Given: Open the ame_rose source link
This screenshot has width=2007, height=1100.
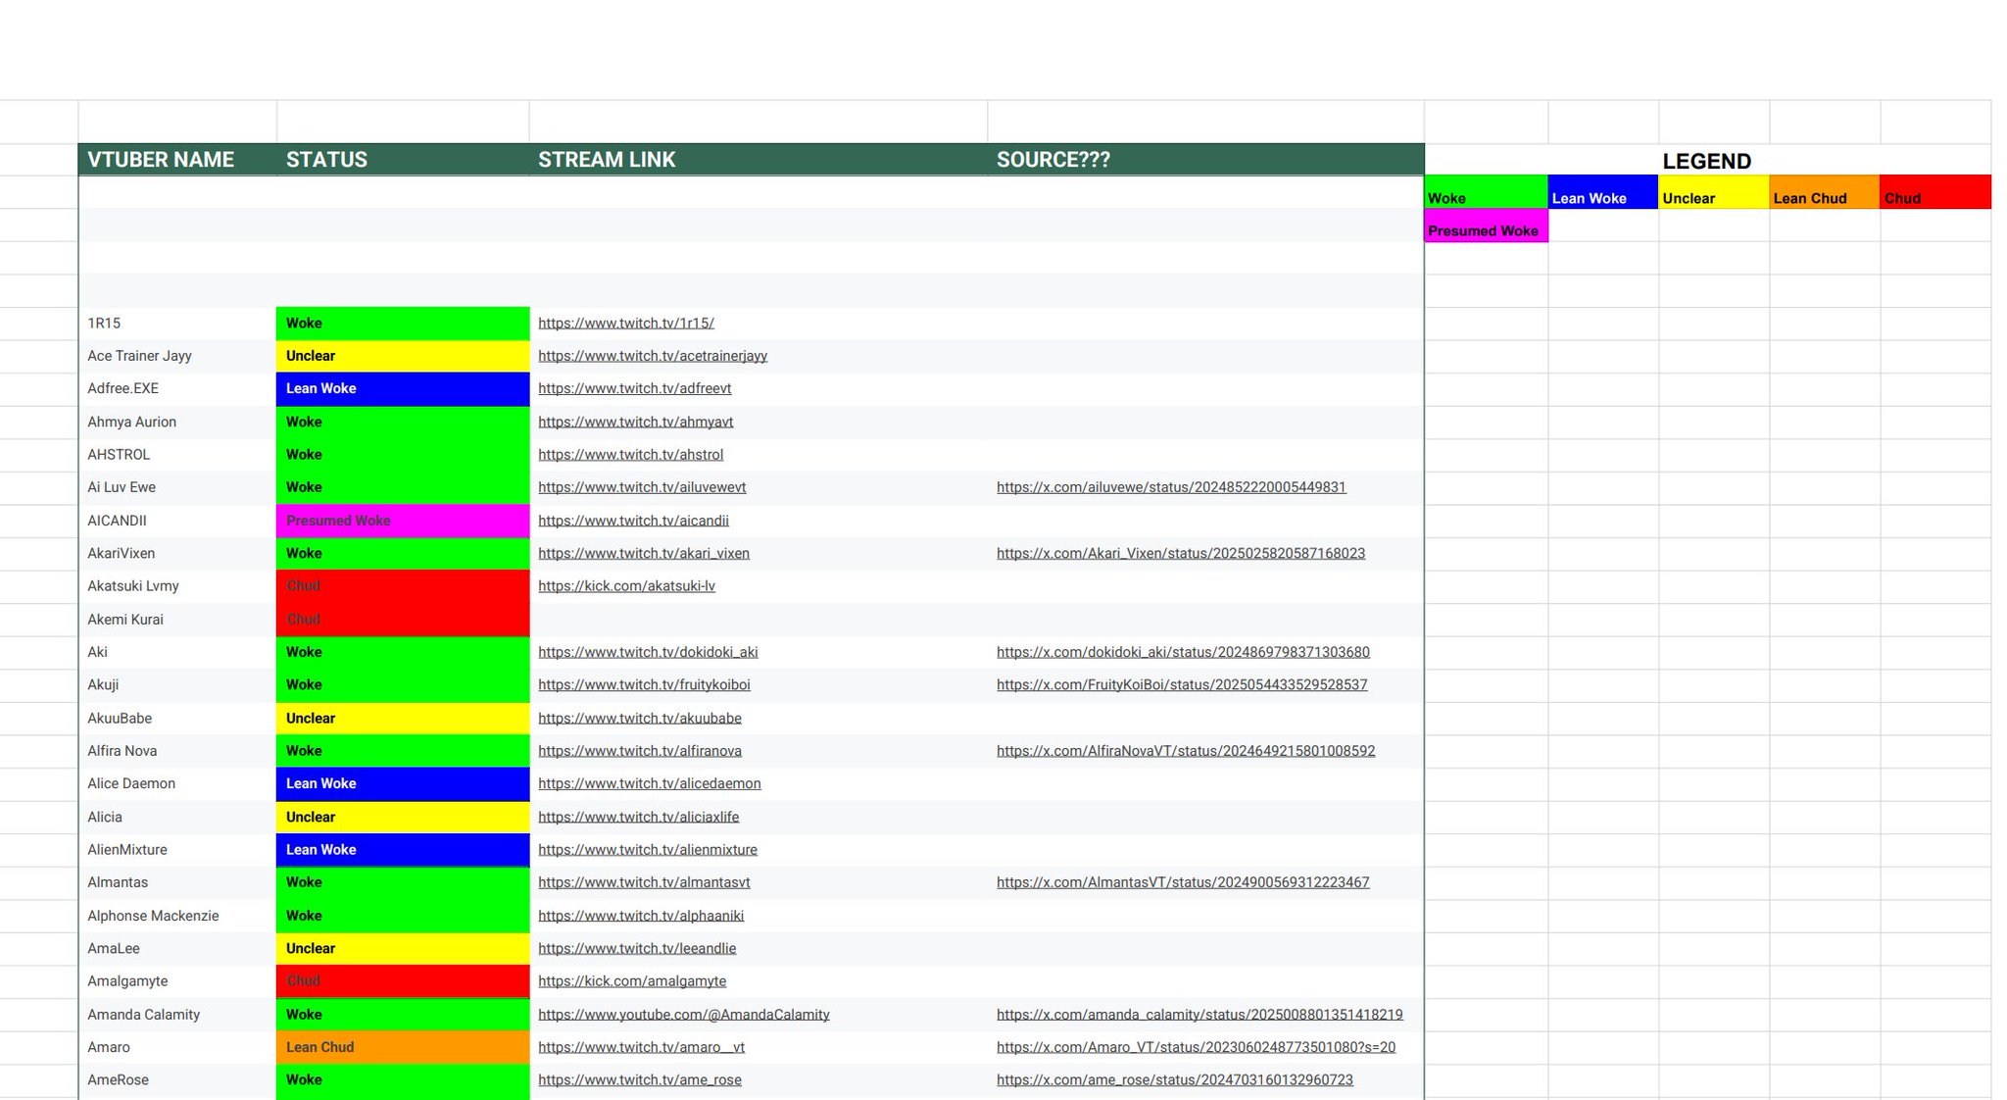Looking at the screenshot, I should [x=1174, y=1080].
